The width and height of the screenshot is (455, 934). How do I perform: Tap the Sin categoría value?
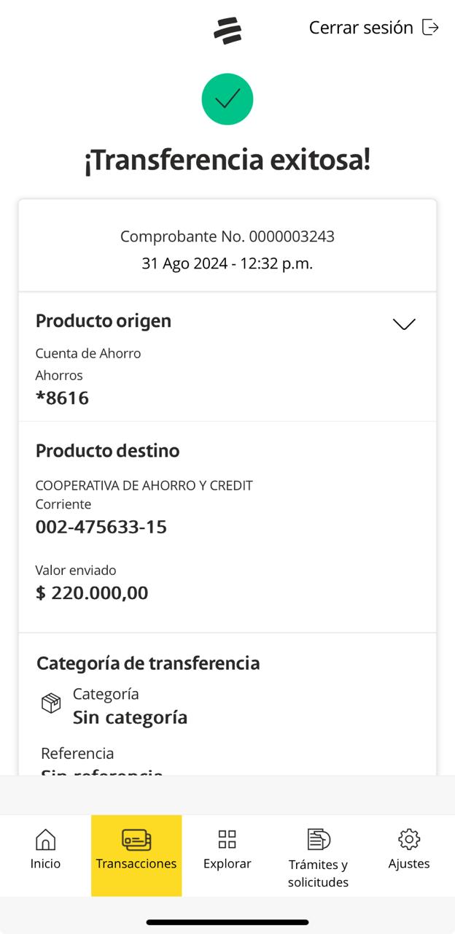(x=130, y=717)
